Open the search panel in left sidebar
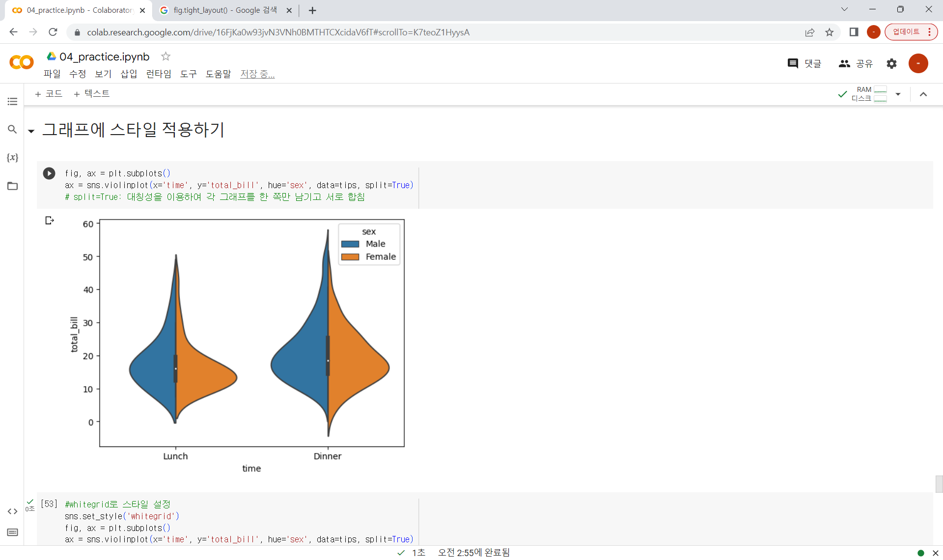943x560 pixels. pos(12,129)
